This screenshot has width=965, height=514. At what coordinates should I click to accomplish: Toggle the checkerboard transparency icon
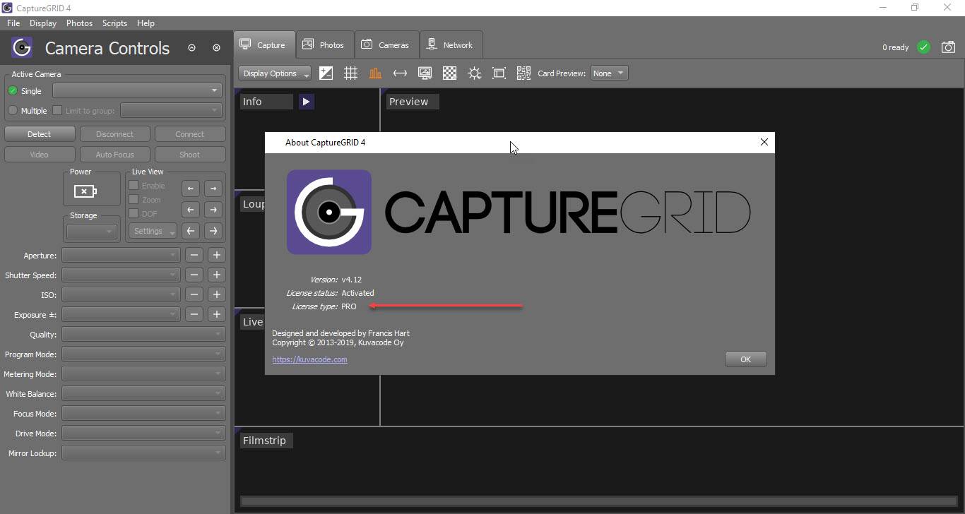click(449, 73)
